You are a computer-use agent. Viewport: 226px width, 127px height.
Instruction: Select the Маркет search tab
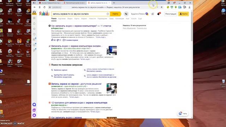pos(84,19)
